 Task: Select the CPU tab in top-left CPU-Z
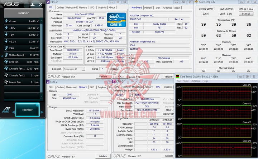pyautogui.click(x=51, y=8)
